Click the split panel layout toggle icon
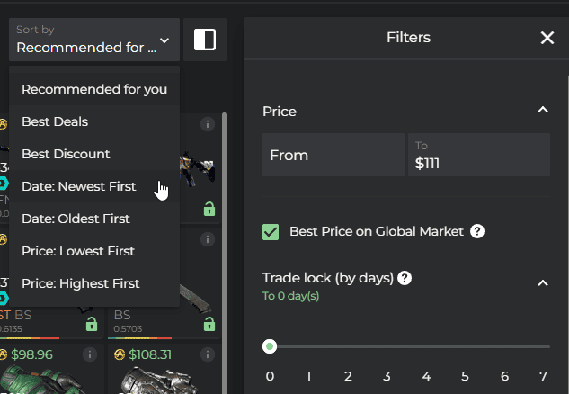Screen dimensions: 569x394 coord(205,40)
